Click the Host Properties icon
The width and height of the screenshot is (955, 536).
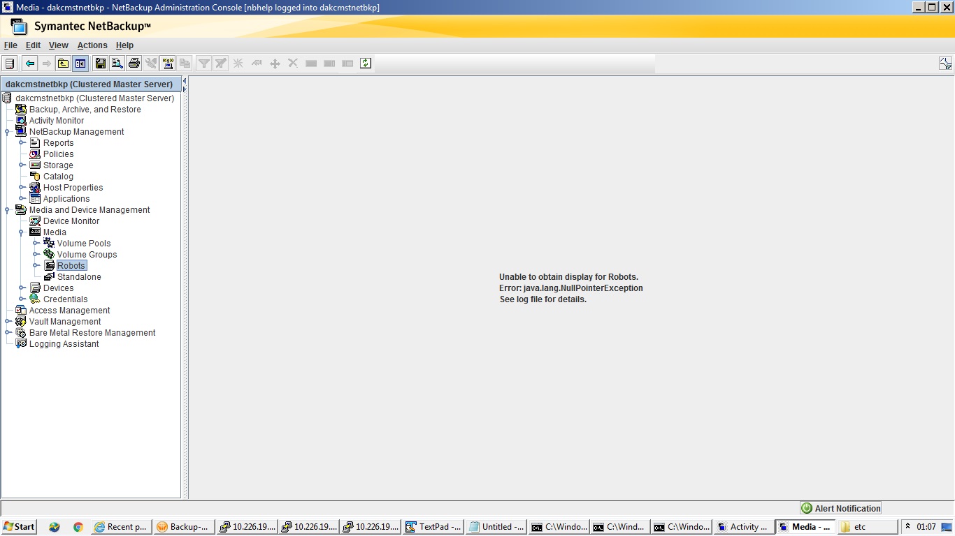coord(35,188)
